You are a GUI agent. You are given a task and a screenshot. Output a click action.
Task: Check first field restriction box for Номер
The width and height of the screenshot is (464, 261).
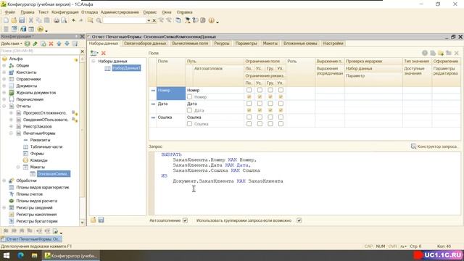[249, 90]
